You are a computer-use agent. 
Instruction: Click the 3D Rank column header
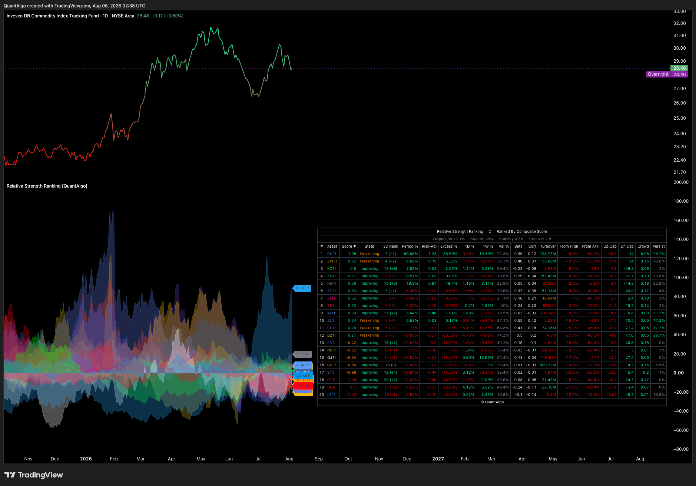tap(391, 247)
